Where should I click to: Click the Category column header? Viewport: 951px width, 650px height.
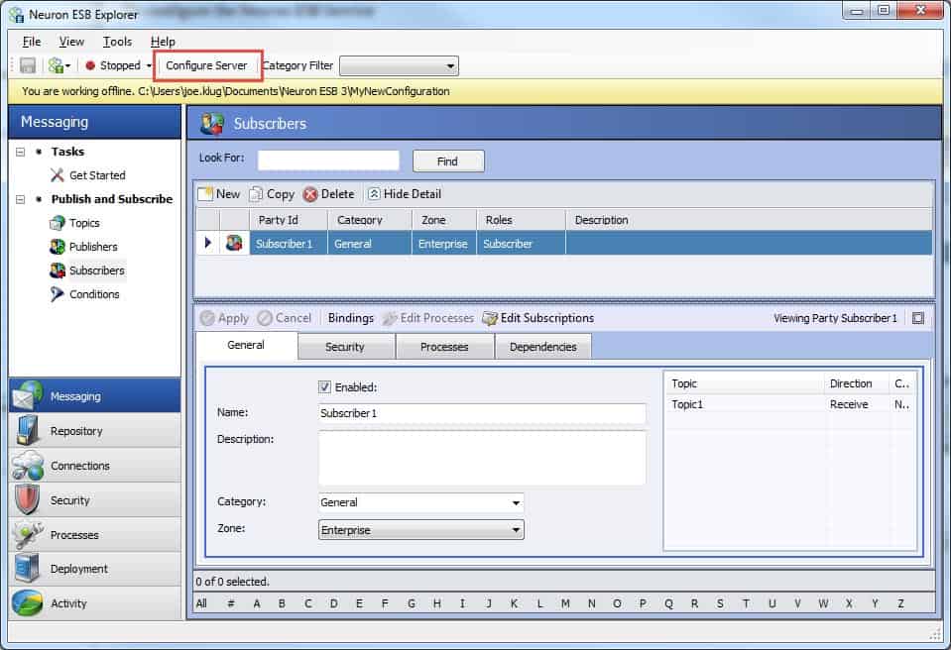pyautogui.click(x=369, y=220)
